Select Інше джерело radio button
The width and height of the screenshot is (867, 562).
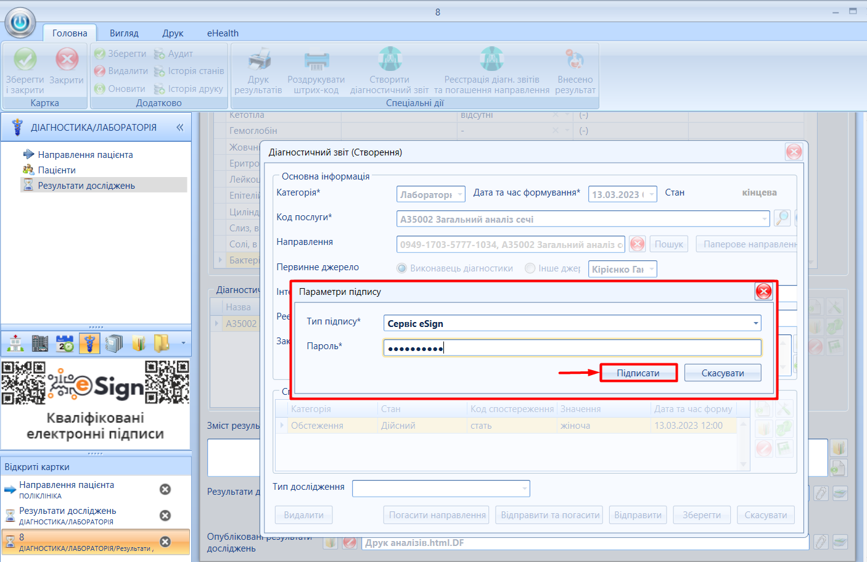pos(530,268)
